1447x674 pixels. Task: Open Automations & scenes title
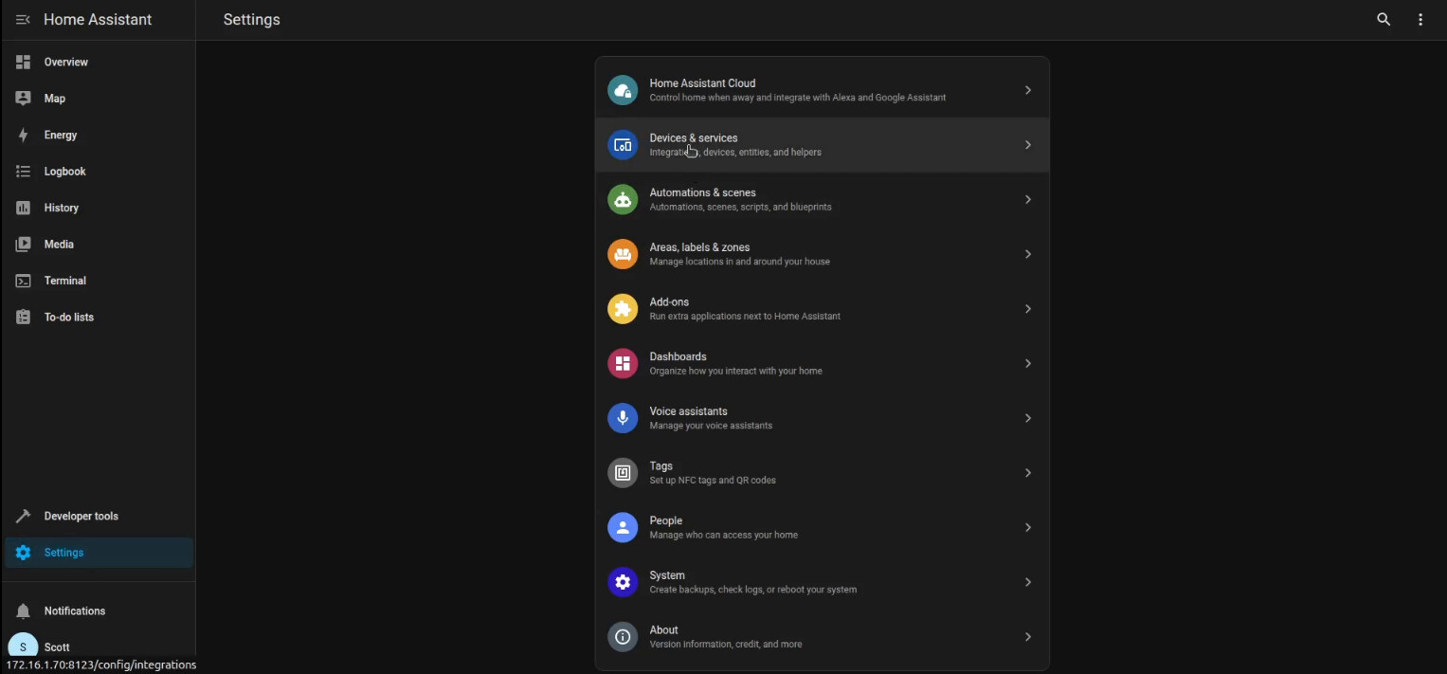702,192
